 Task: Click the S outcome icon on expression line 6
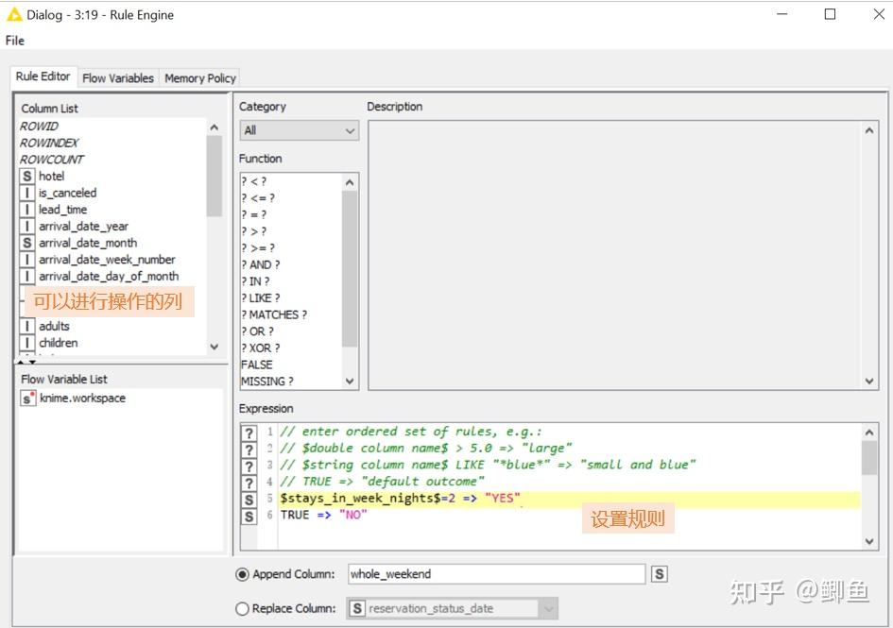249,517
